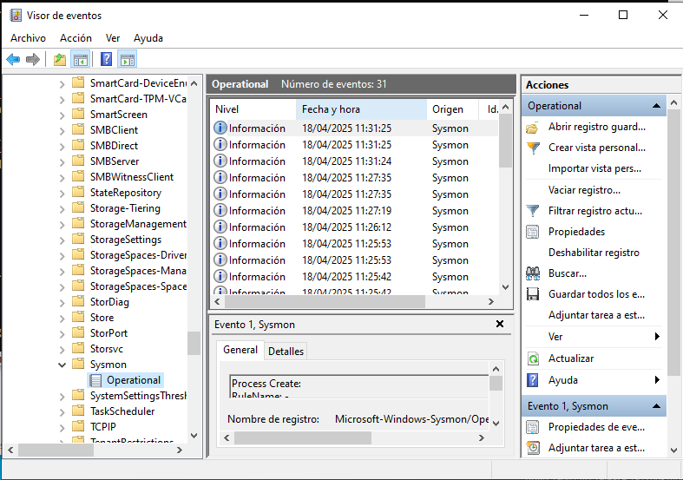This screenshot has height=480, width=683.
Task: Click the Operational log icon in the tree
Action: [95, 380]
